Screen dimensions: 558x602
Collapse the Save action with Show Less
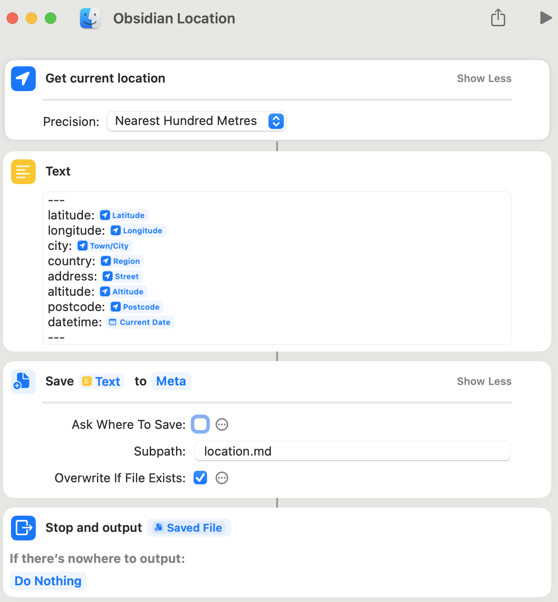coord(484,382)
